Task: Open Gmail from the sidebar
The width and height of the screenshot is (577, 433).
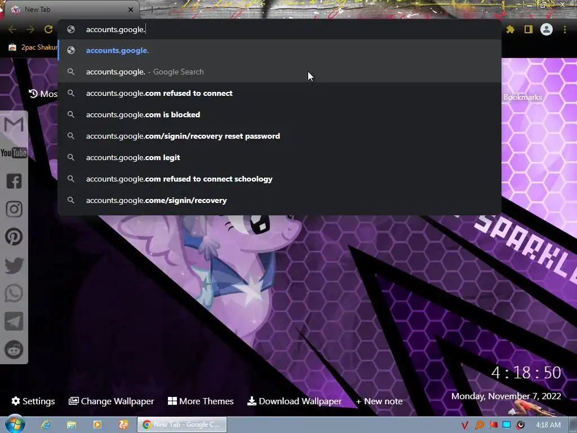Action: pyautogui.click(x=14, y=125)
